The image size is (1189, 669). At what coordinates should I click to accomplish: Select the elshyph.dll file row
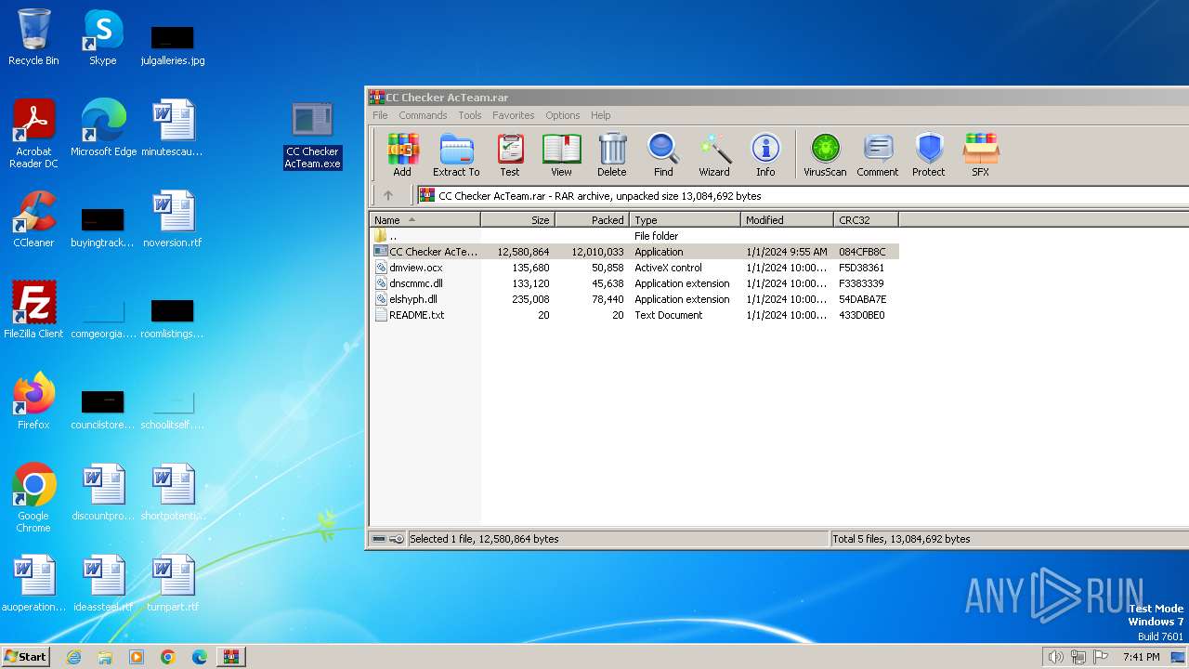pyautogui.click(x=634, y=299)
